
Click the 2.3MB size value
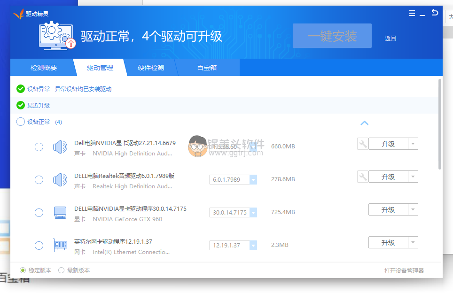click(280, 245)
